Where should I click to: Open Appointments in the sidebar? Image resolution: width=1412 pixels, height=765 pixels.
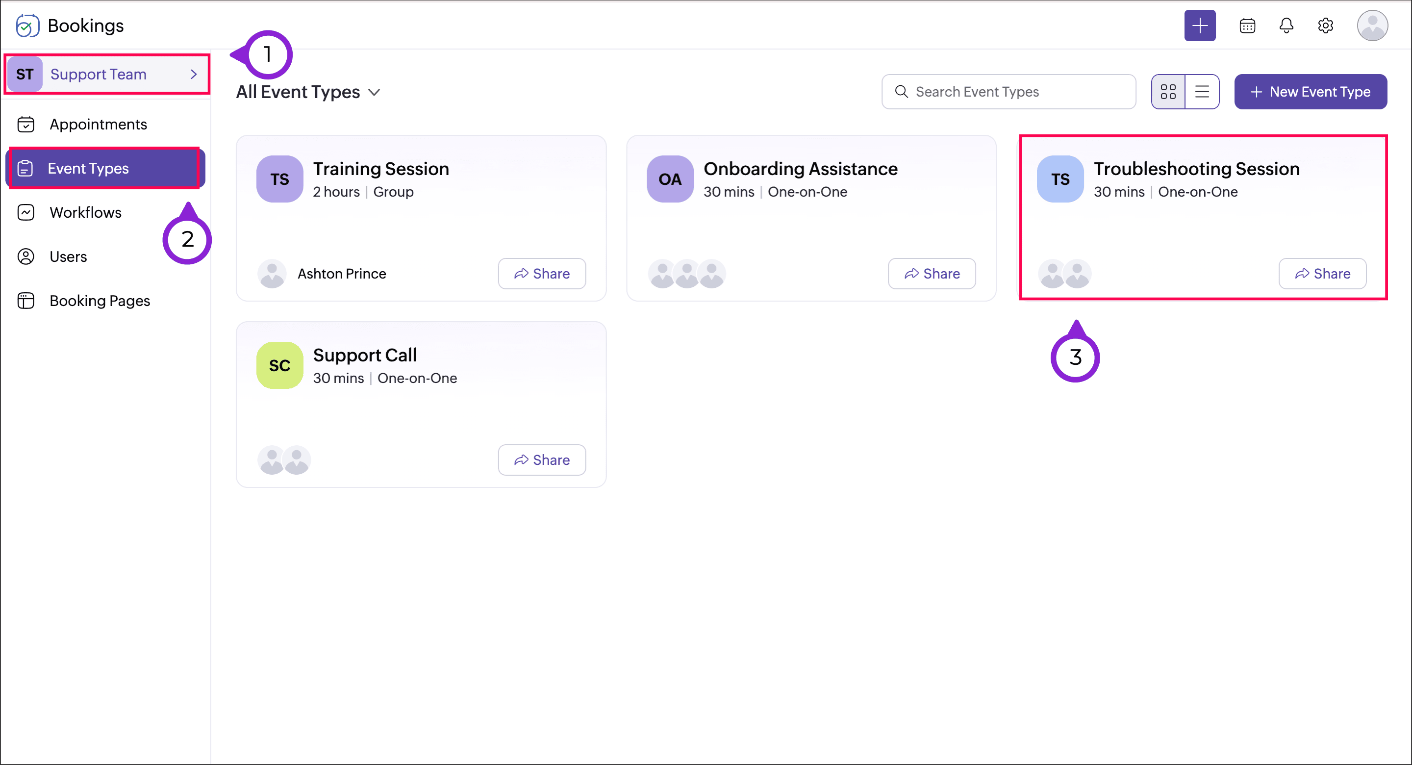98,125
